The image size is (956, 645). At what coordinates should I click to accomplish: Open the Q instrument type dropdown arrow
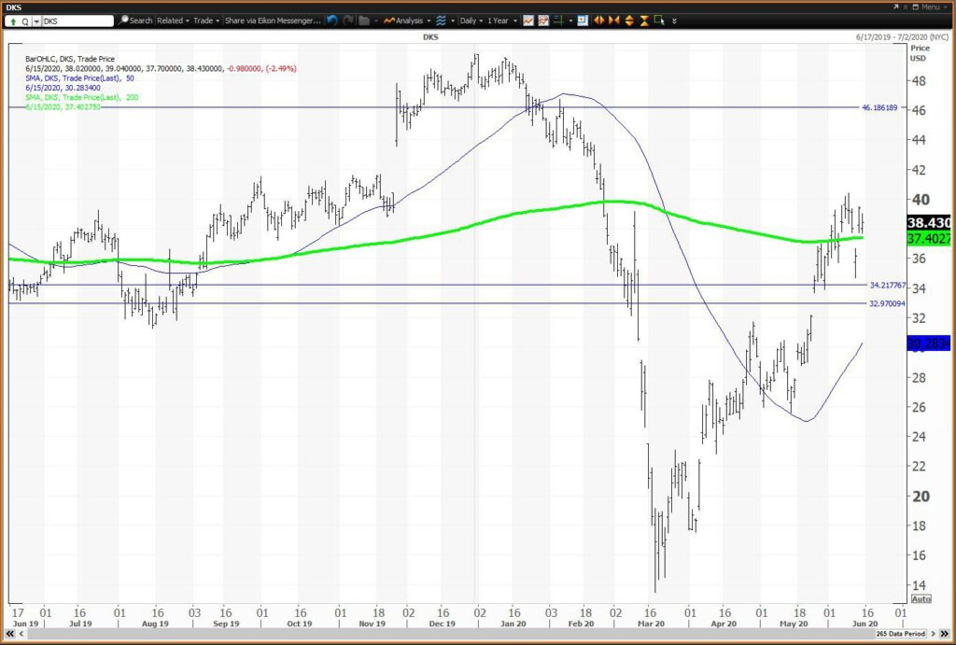point(36,21)
